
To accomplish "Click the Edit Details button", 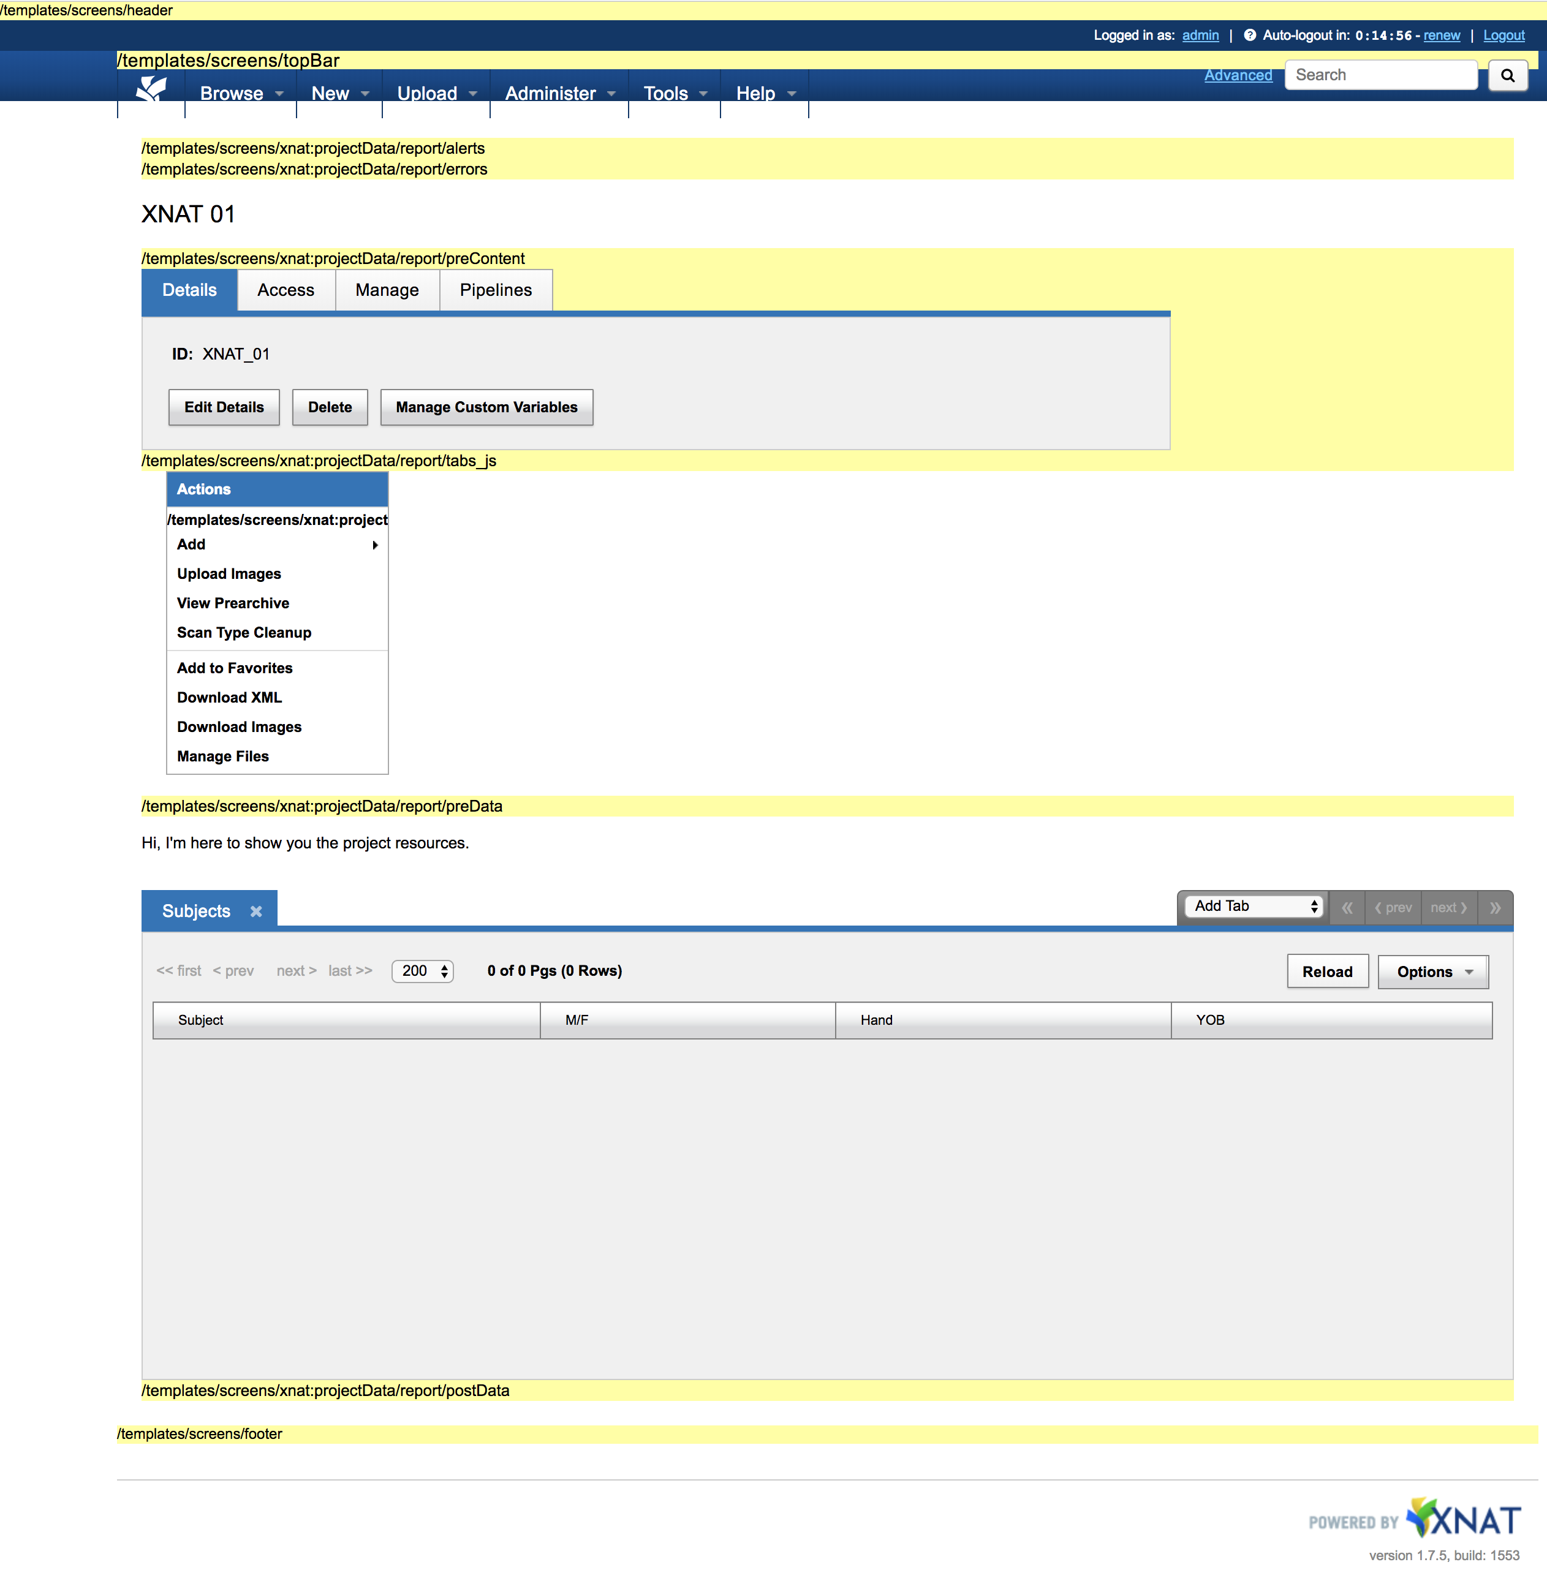I will (x=224, y=407).
